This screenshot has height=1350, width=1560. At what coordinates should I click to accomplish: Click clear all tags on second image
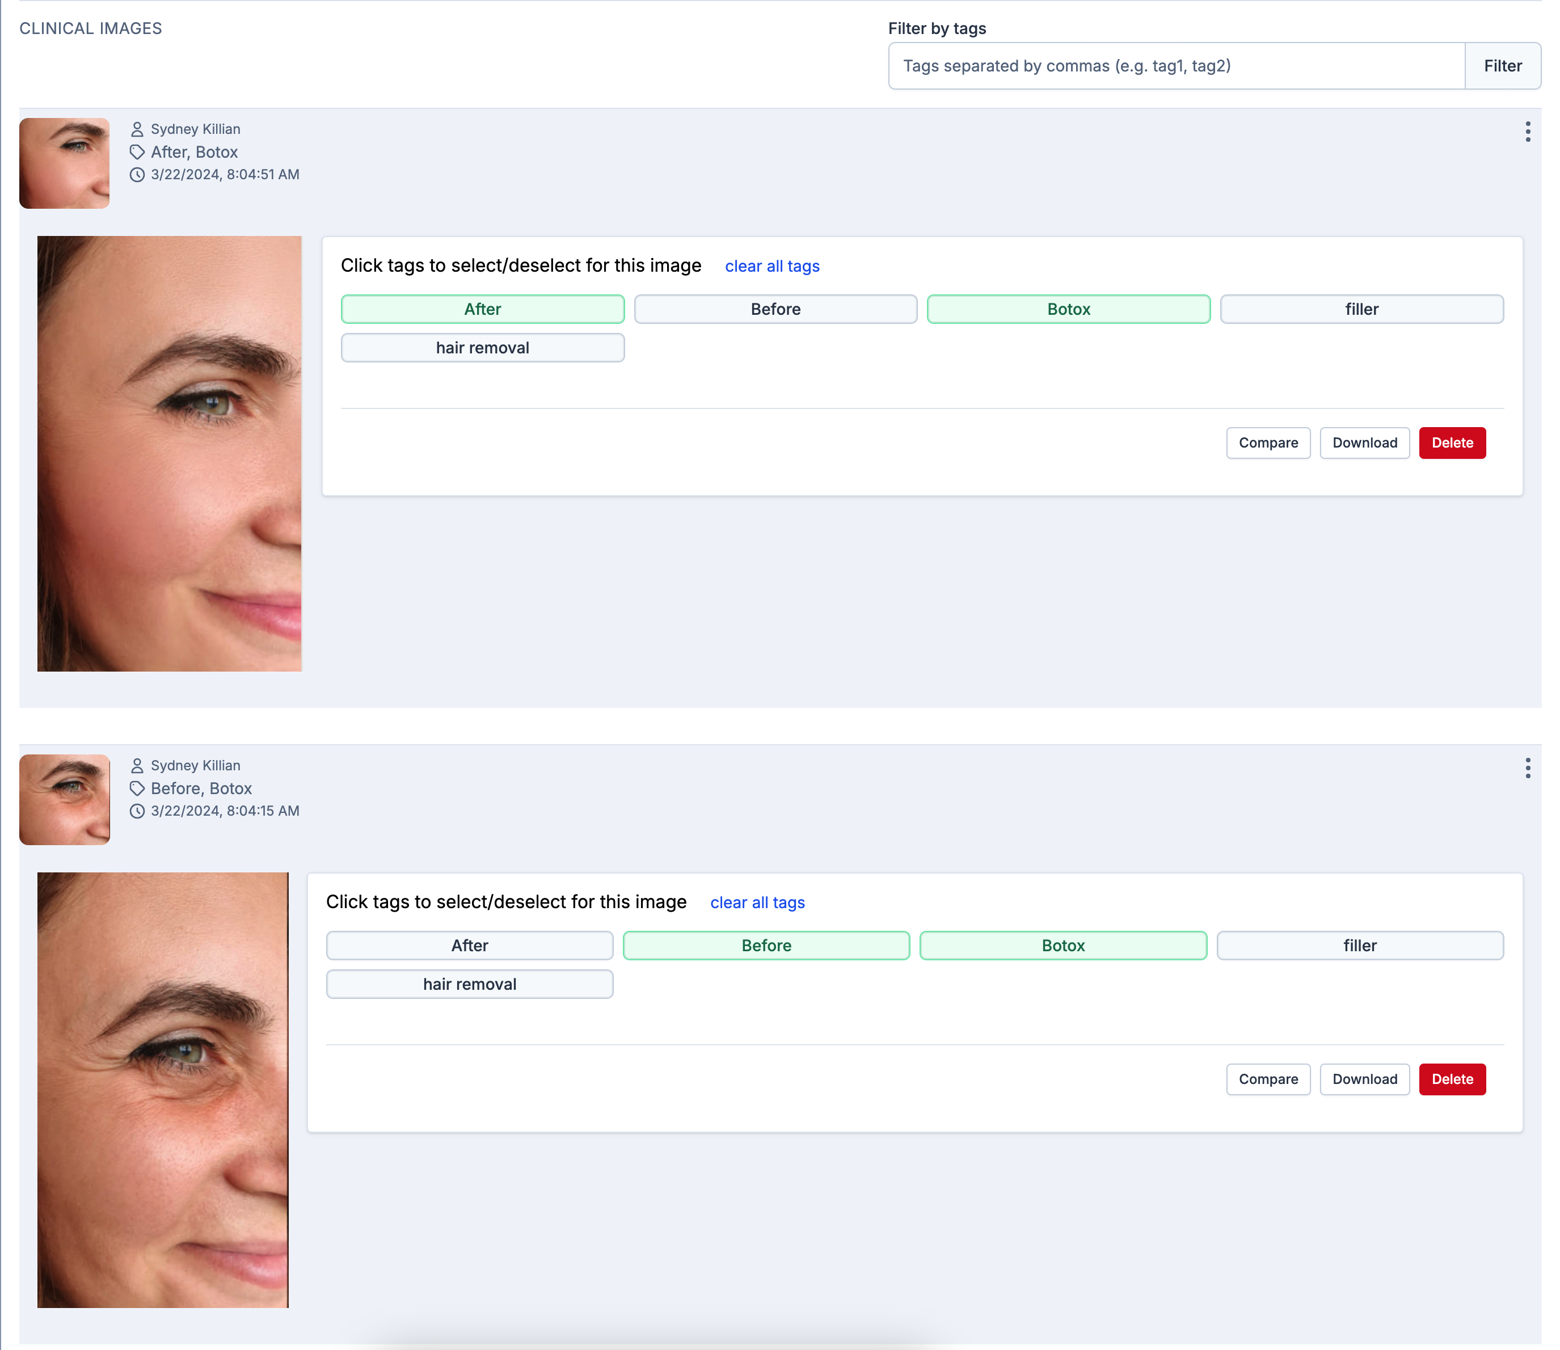[x=757, y=902]
